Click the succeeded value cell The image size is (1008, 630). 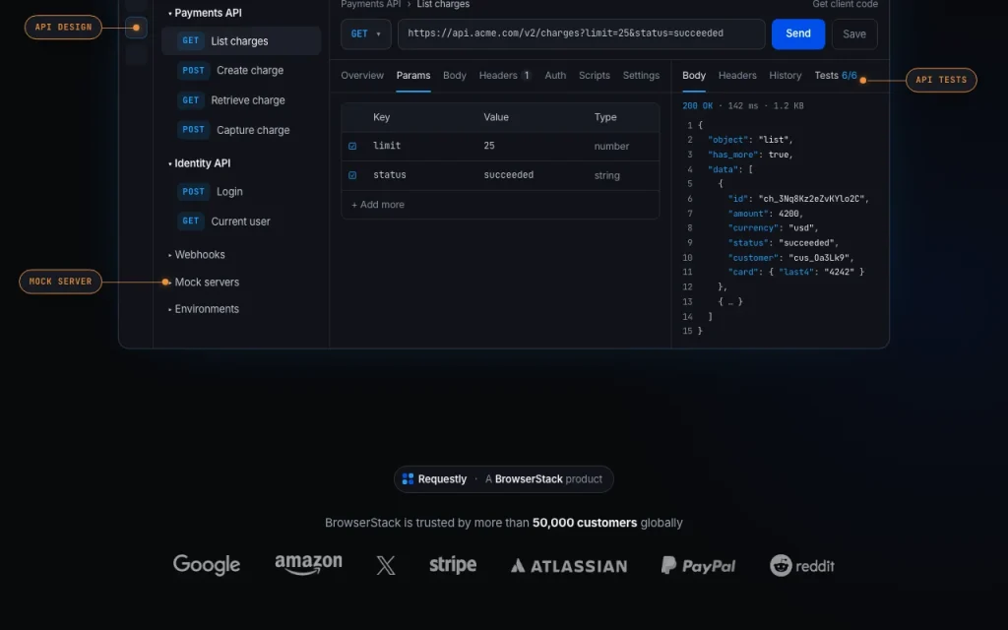pos(509,175)
